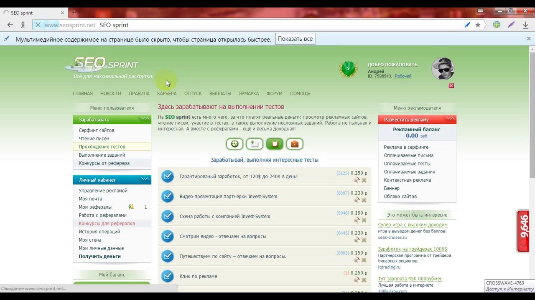Click blue badge icon beside 'Путешествуем по сайту'
This screenshot has height=300, width=535.
pos(167,256)
